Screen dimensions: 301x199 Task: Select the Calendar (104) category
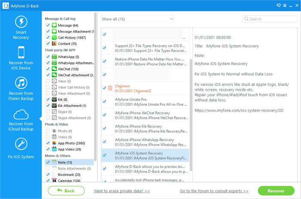(x=69, y=181)
